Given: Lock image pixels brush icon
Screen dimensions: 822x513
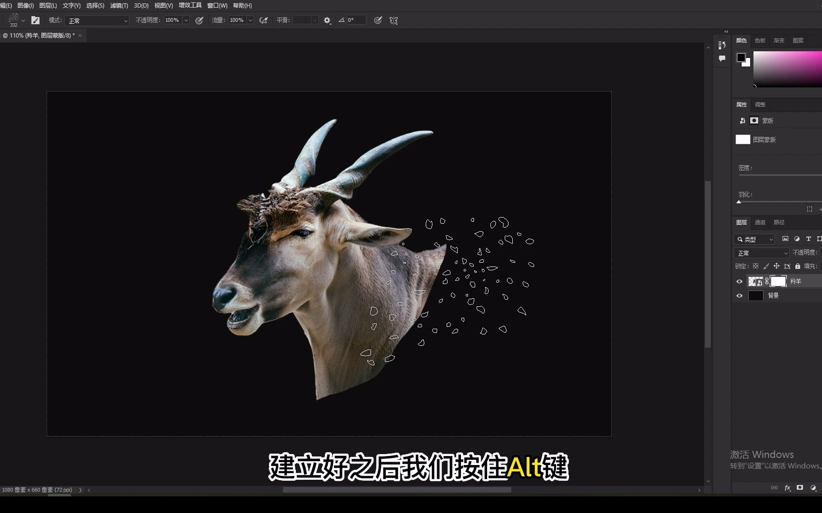Looking at the screenshot, I should (766, 266).
